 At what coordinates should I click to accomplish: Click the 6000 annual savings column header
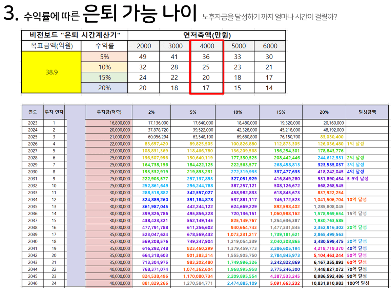coord(270,46)
